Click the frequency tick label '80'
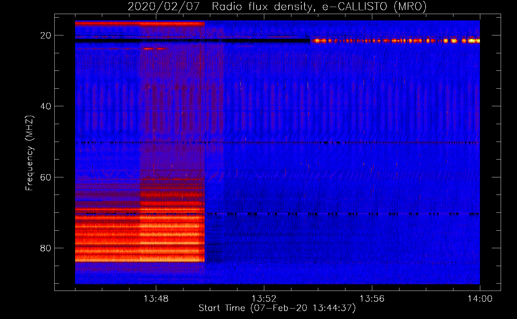Image resolution: width=517 pixels, height=319 pixels. pos(46,248)
